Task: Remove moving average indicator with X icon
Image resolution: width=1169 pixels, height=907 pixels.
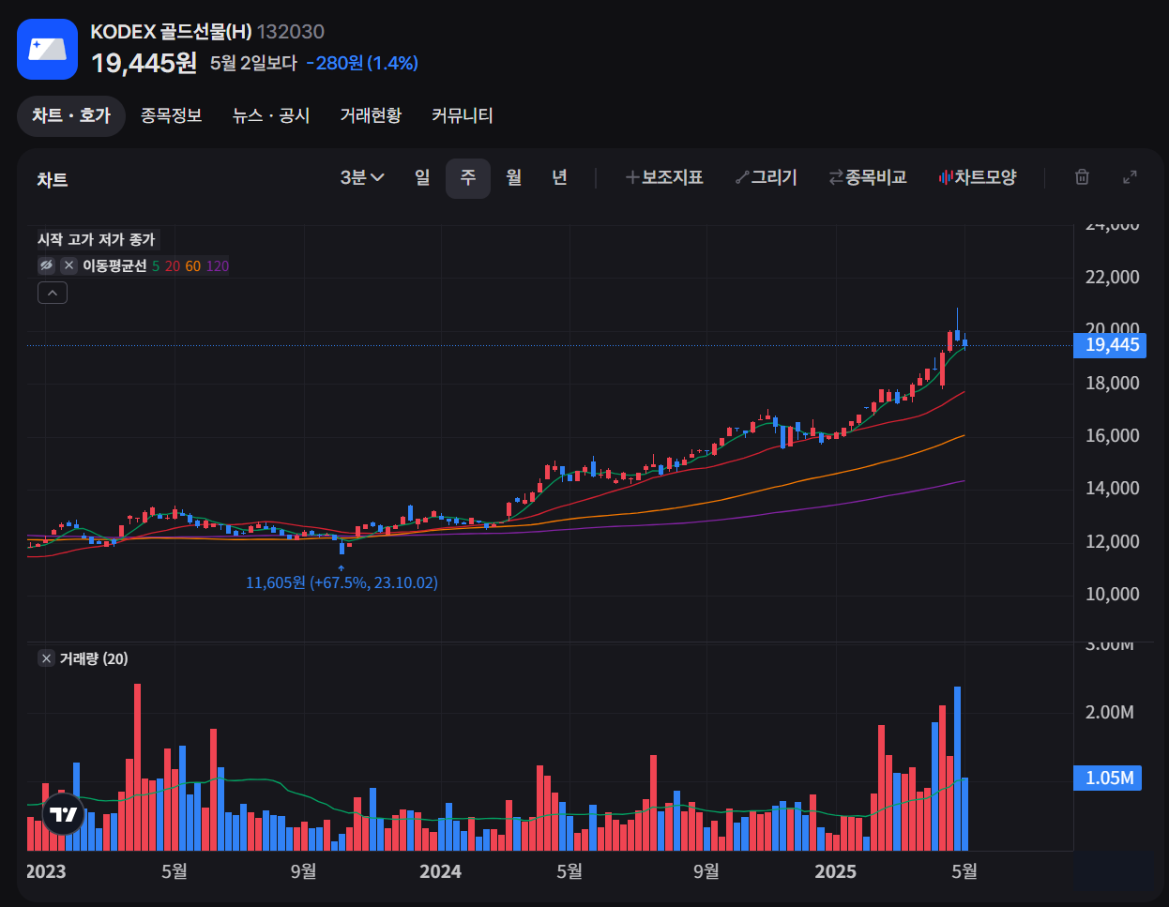Action: pos(68,265)
